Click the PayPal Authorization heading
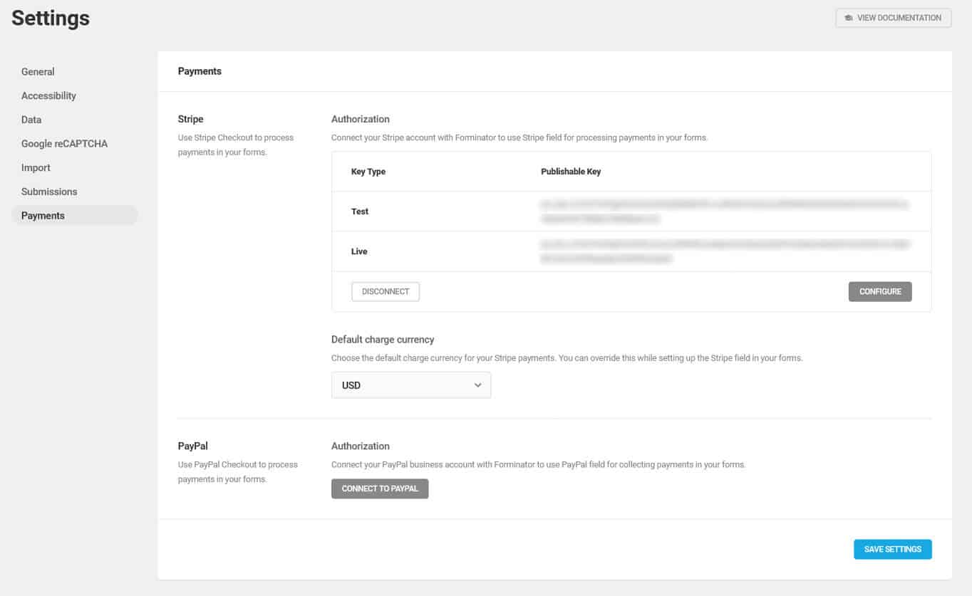Viewport: 972px width, 596px height. coord(361,446)
